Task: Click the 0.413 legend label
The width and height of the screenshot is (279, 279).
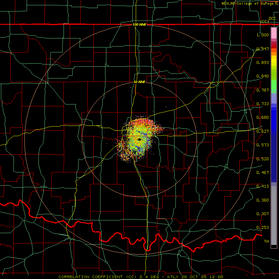Action: (x=263, y=186)
